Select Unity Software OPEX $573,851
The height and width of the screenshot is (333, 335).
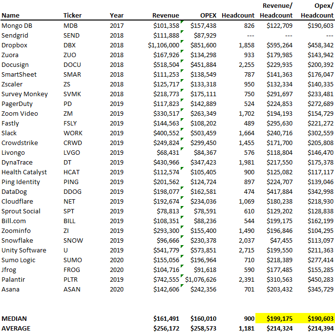pyautogui.click(x=203, y=250)
